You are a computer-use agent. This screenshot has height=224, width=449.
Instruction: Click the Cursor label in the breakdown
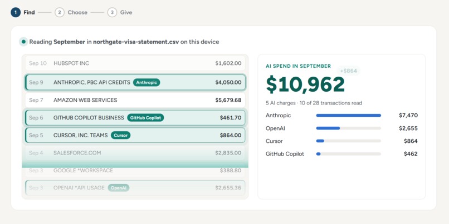pos(274,141)
